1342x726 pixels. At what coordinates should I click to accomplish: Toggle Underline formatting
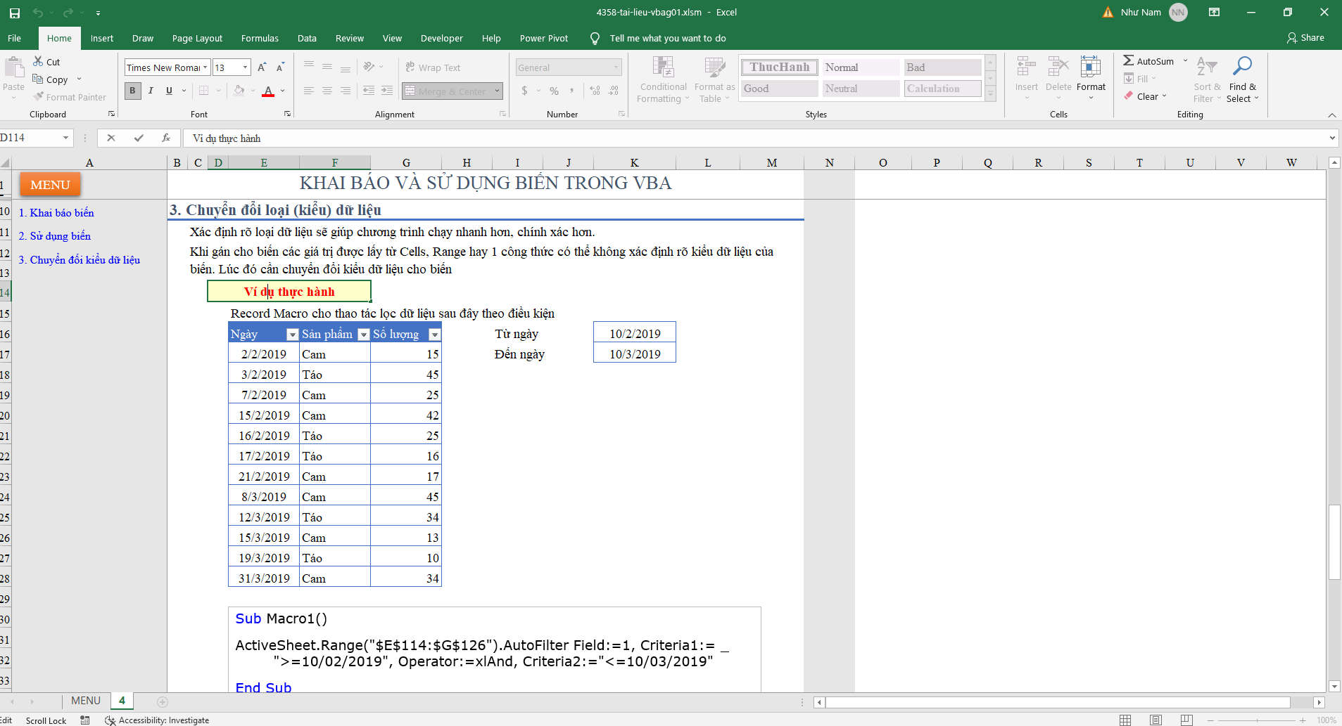[169, 91]
